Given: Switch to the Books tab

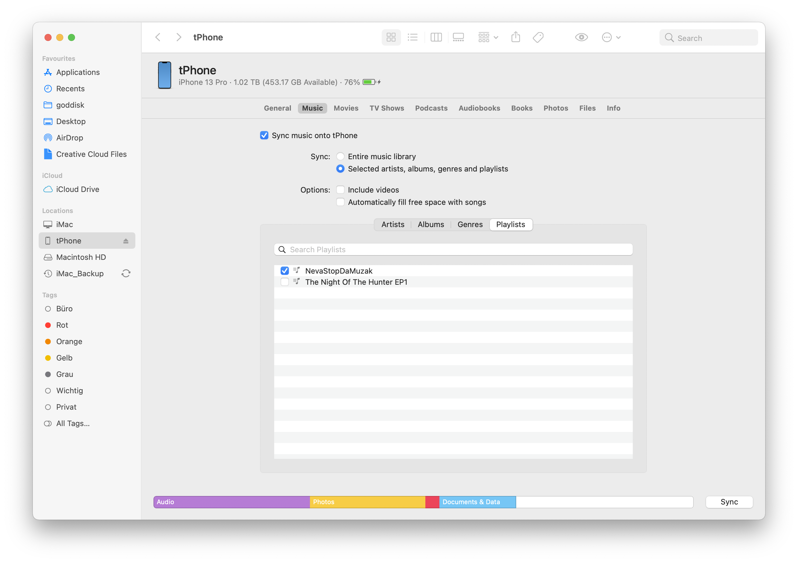Looking at the screenshot, I should tap(522, 108).
